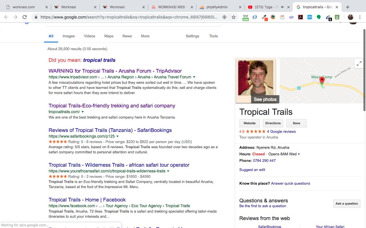The height and width of the screenshot is (228, 366).
Task: Expand the tropicaltrails.com result dropdown arrow
Action: click(x=83, y=112)
